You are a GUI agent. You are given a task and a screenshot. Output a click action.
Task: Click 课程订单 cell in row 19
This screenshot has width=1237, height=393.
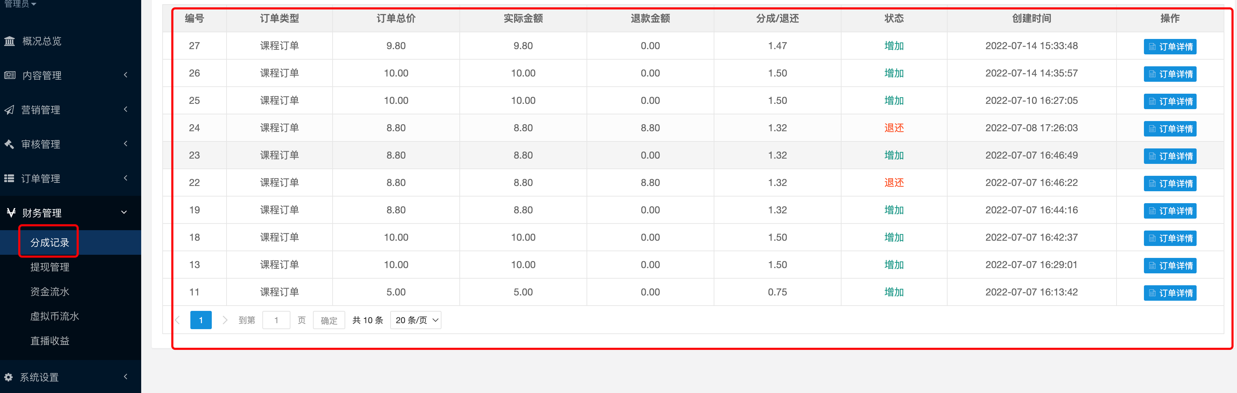pyautogui.click(x=280, y=210)
